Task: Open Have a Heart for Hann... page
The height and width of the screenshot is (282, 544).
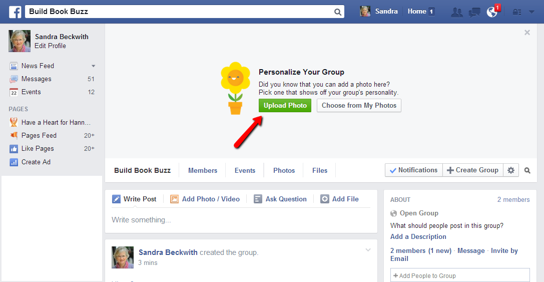Action: click(56, 122)
